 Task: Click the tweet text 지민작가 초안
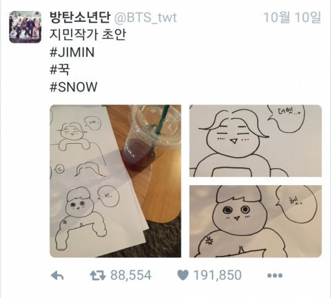click(x=88, y=34)
